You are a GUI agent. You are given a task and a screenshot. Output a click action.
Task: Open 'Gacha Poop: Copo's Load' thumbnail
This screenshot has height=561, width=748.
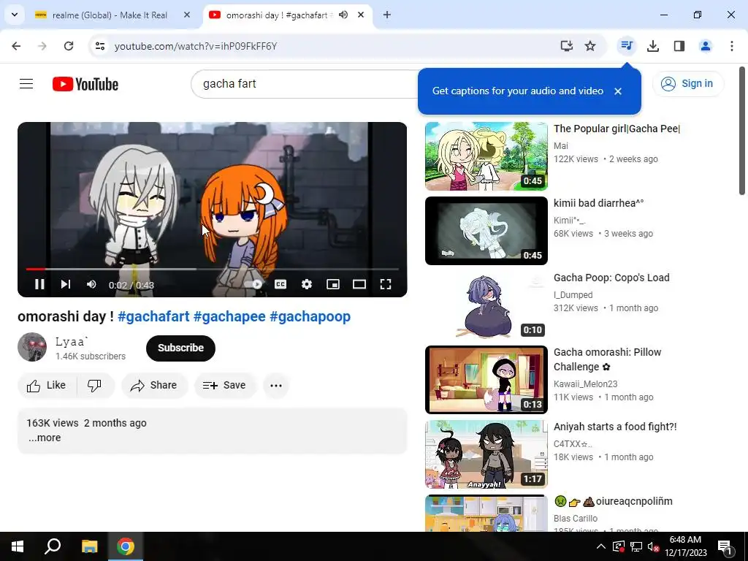point(486,305)
